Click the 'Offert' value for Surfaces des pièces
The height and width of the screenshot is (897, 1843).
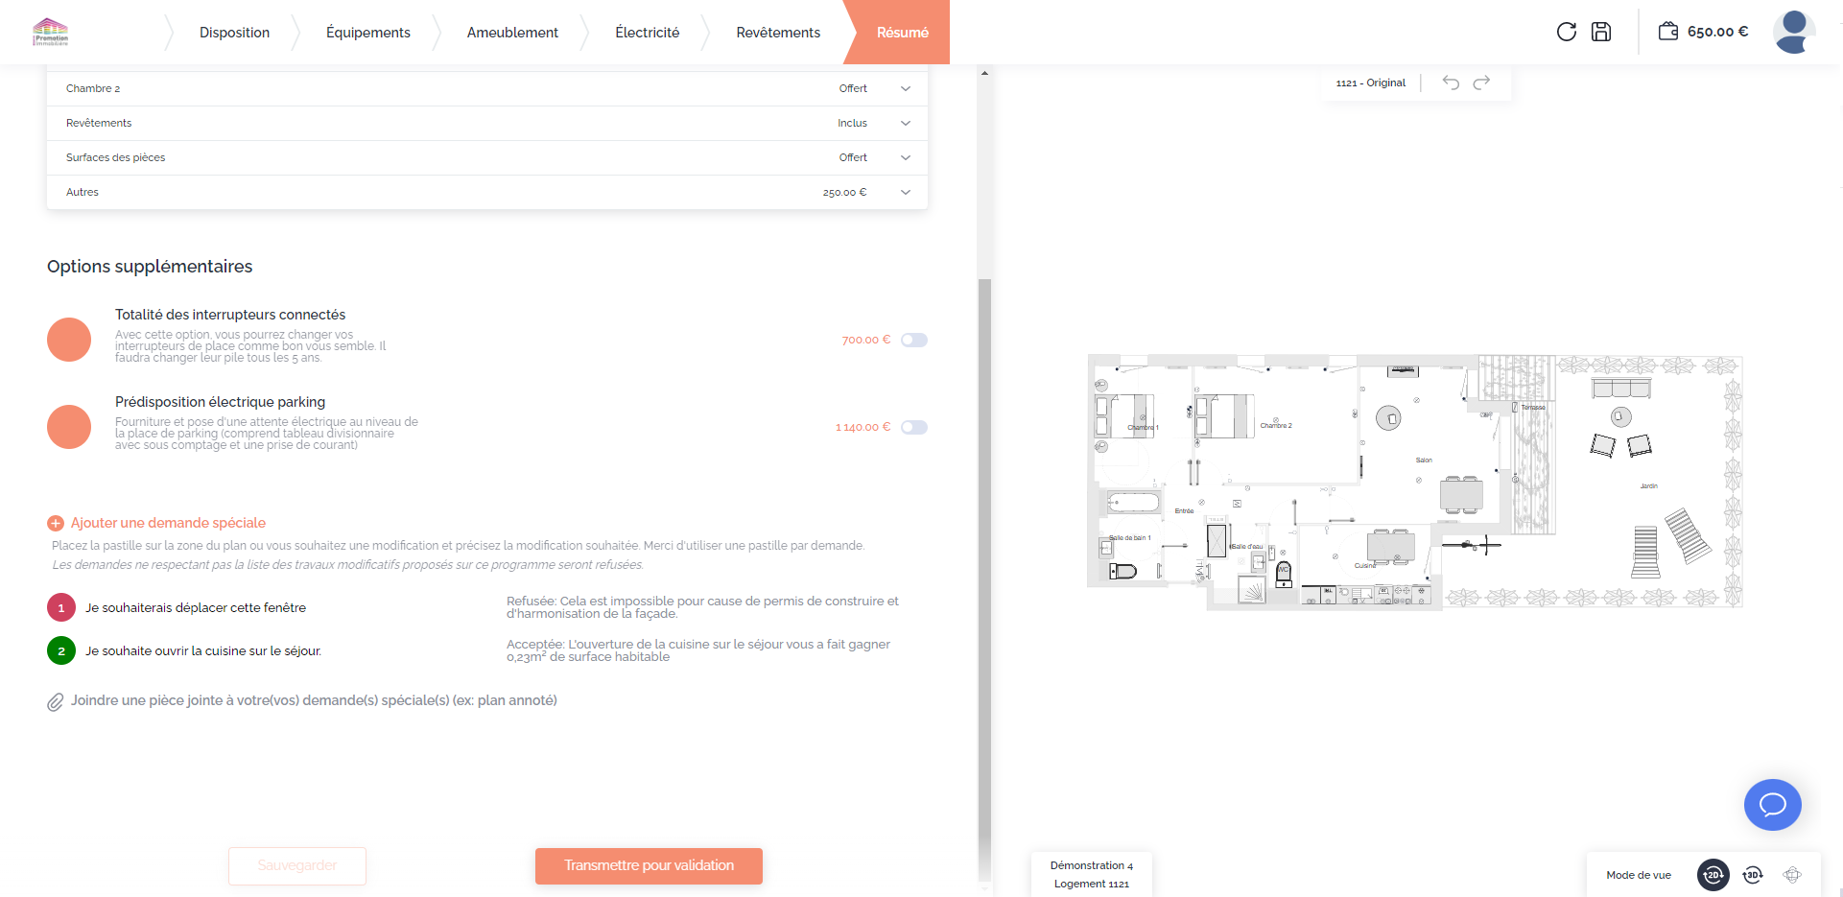click(853, 157)
